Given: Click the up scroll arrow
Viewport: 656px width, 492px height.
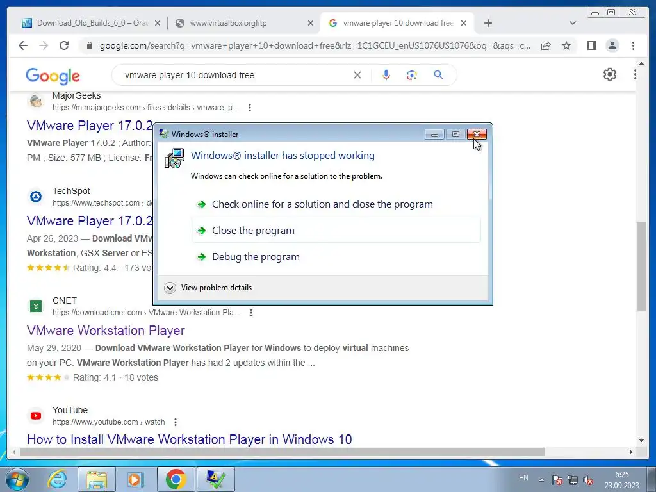Looking at the screenshot, I should tap(641, 63).
